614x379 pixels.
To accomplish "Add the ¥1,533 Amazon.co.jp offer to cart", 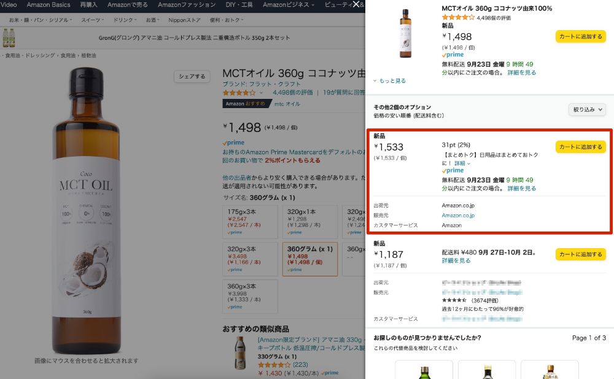I will coord(580,147).
